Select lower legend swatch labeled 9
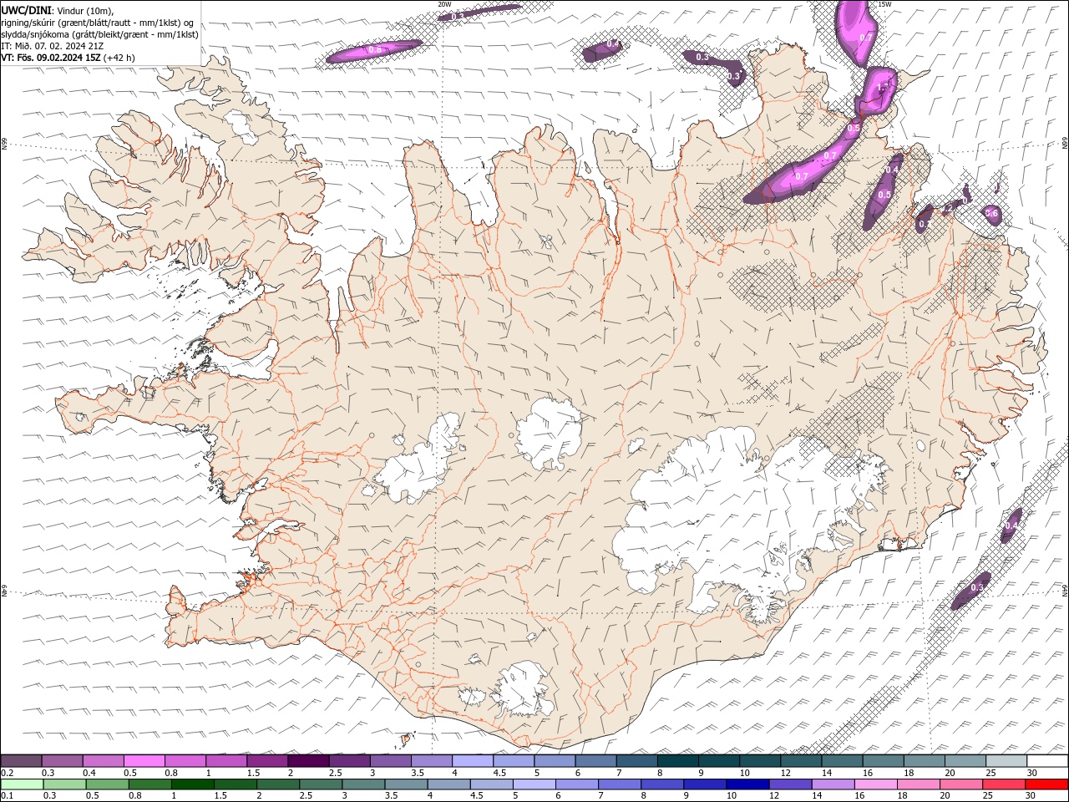 (706, 784)
